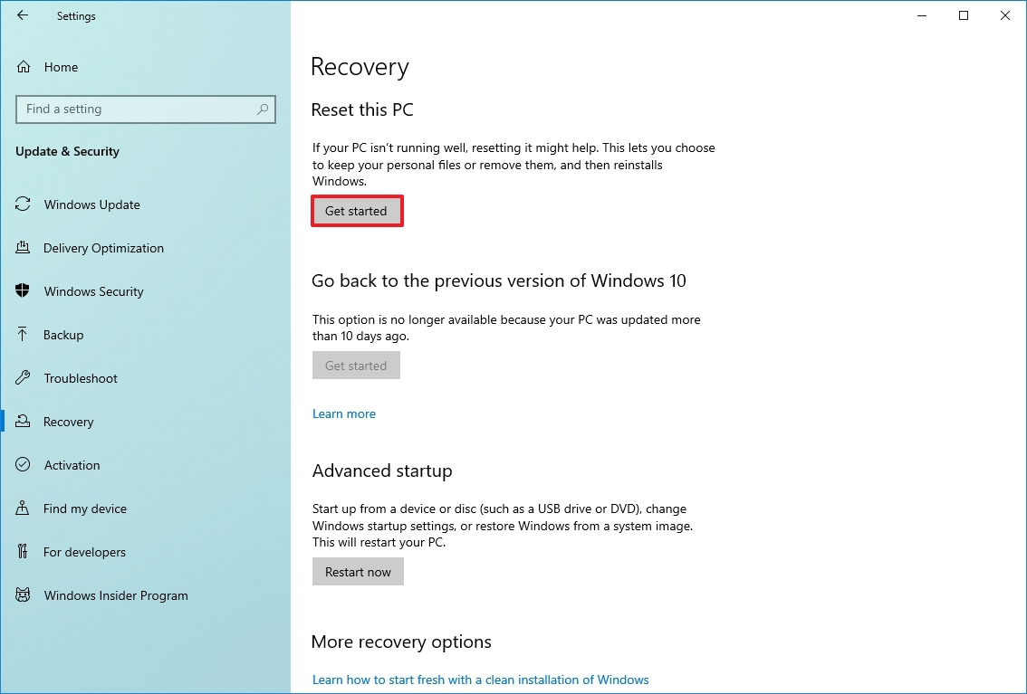Select the Troubleshoot wrench icon
Image resolution: width=1027 pixels, height=694 pixels.
22,378
